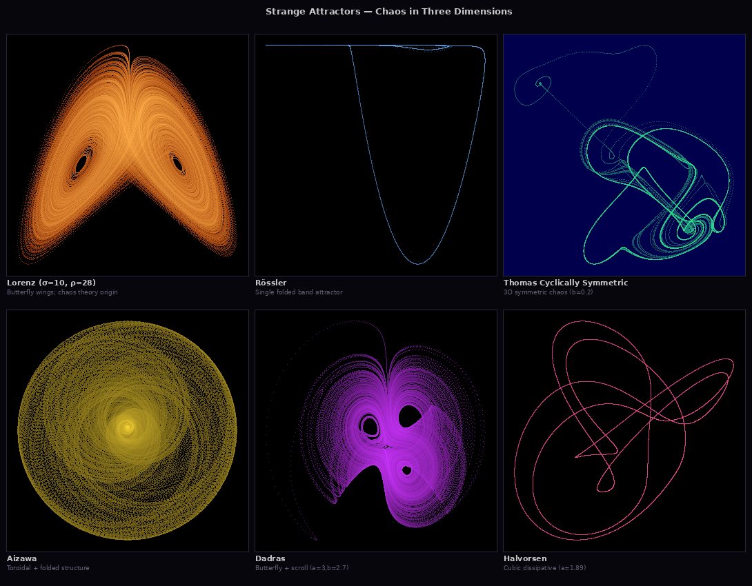Click the Aizawa label
This screenshot has height=586, width=752.
coord(23,558)
